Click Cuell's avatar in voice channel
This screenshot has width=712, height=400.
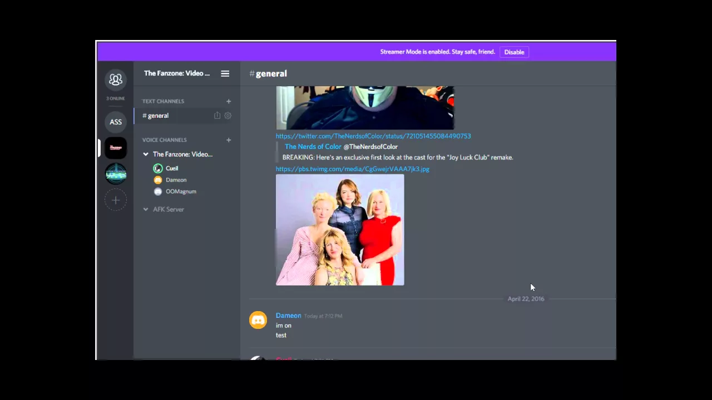158,168
